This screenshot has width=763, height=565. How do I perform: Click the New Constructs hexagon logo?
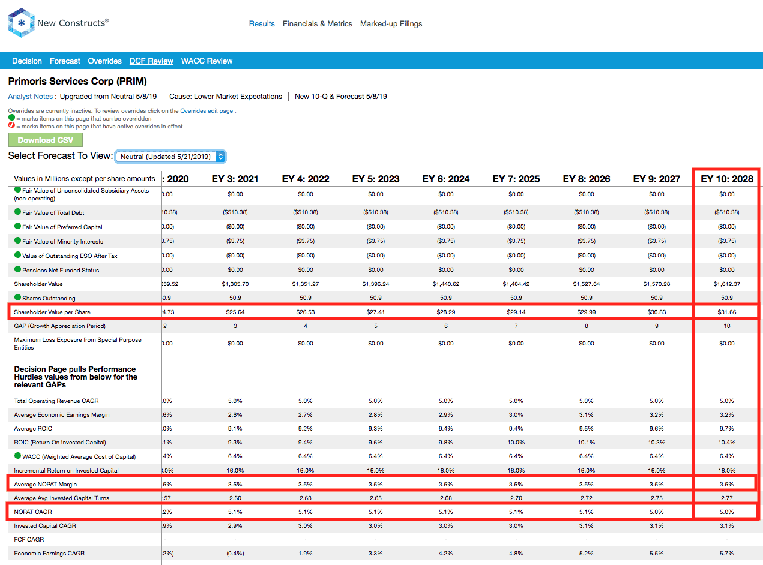(x=20, y=23)
